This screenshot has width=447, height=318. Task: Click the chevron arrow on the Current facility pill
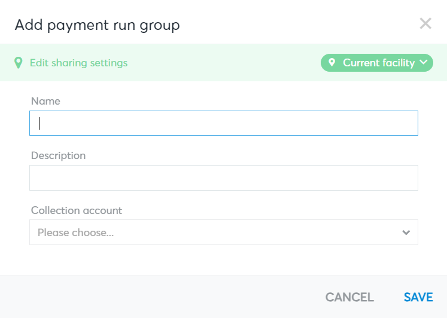(x=424, y=62)
